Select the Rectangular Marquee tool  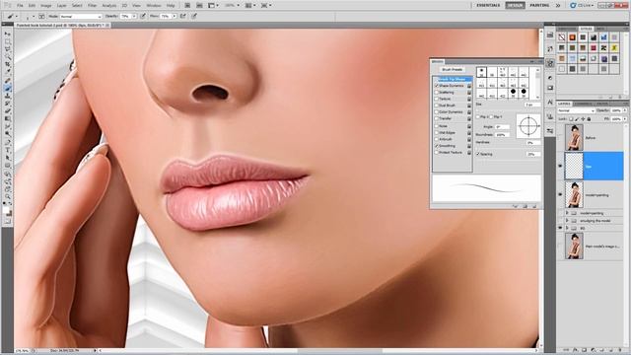[x=8, y=41]
